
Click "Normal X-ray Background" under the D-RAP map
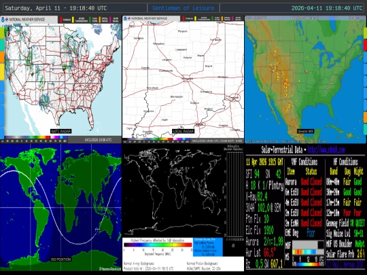(139, 263)
